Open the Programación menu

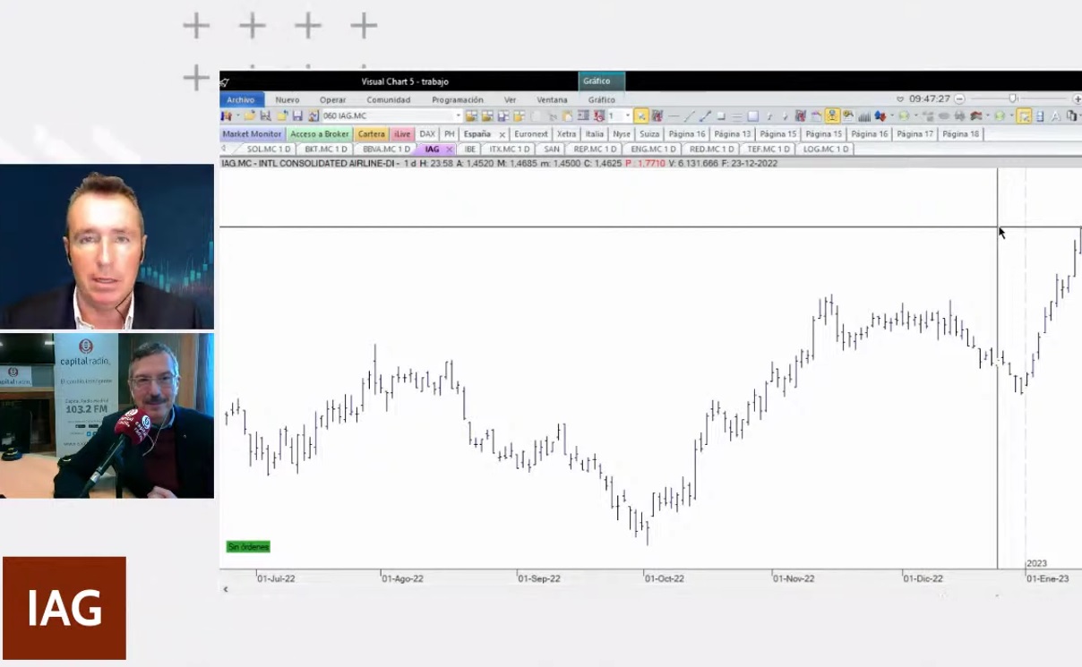457,100
